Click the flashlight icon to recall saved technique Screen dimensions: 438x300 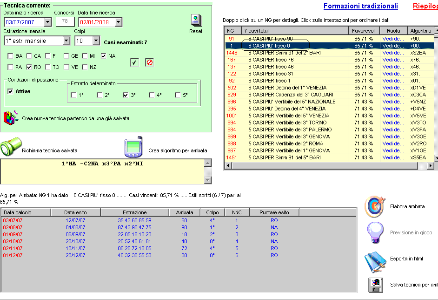point(11,146)
